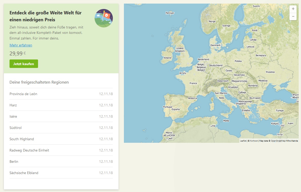The width and height of the screenshot is (301, 192).
Task: Click the OpenStreetMap-Mitwirkende attribution link
Action: 284,141
